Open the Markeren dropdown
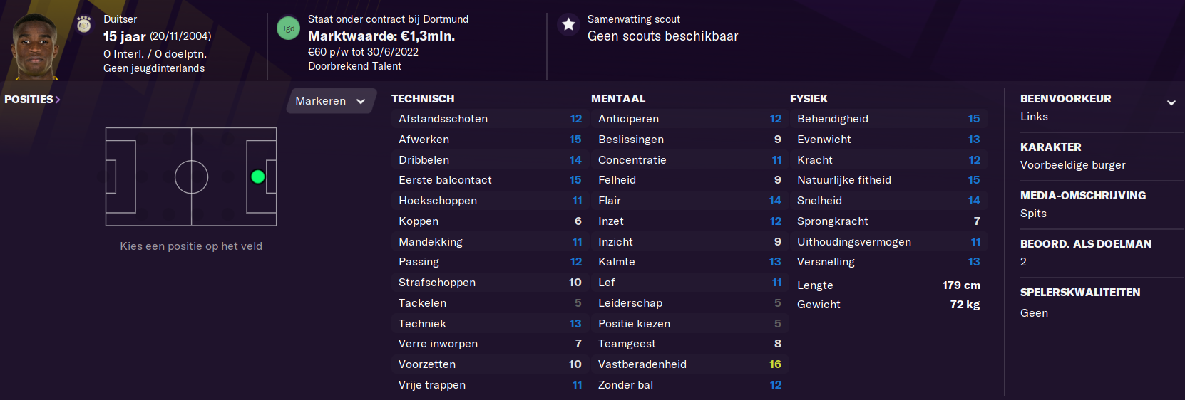1185x400 pixels. [x=331, y=101]
